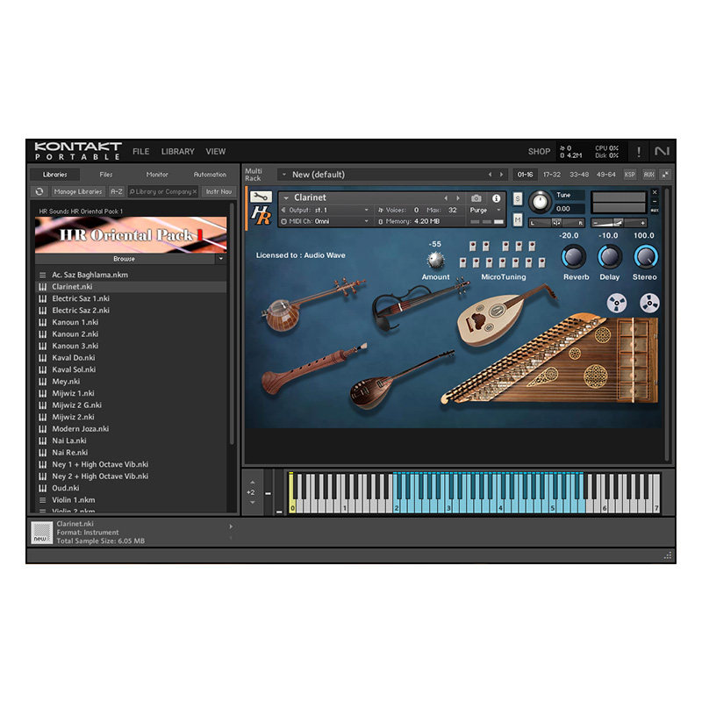
Task: Click the left tape reel icon
Action: click(617, 303)
